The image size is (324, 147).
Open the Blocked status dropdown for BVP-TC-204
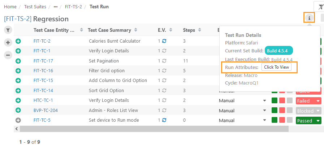click(318, 111)
